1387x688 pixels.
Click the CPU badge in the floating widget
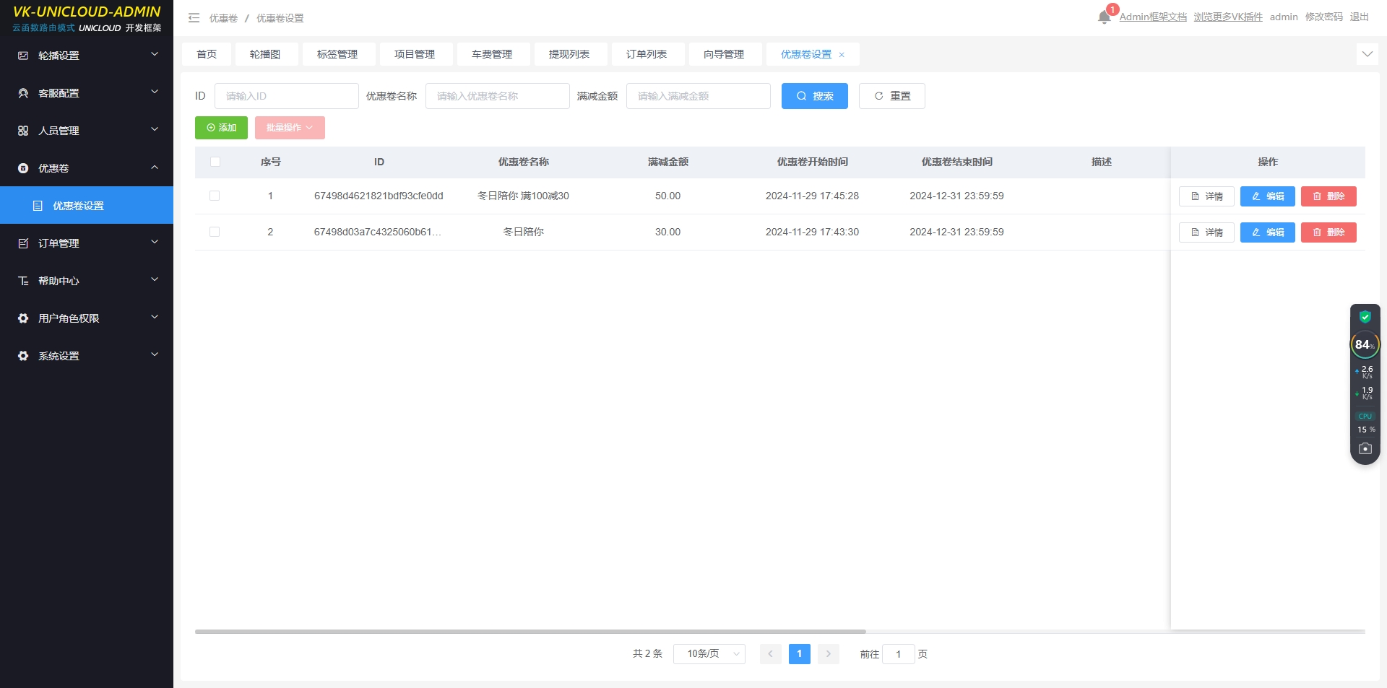click(x=1365, y=417)
